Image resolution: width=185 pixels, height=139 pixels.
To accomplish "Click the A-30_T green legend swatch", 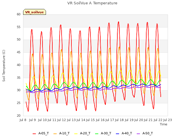I will 97,134.
